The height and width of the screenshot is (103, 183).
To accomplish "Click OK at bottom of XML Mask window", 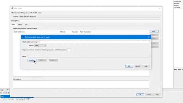I will [x=140, y=95].
